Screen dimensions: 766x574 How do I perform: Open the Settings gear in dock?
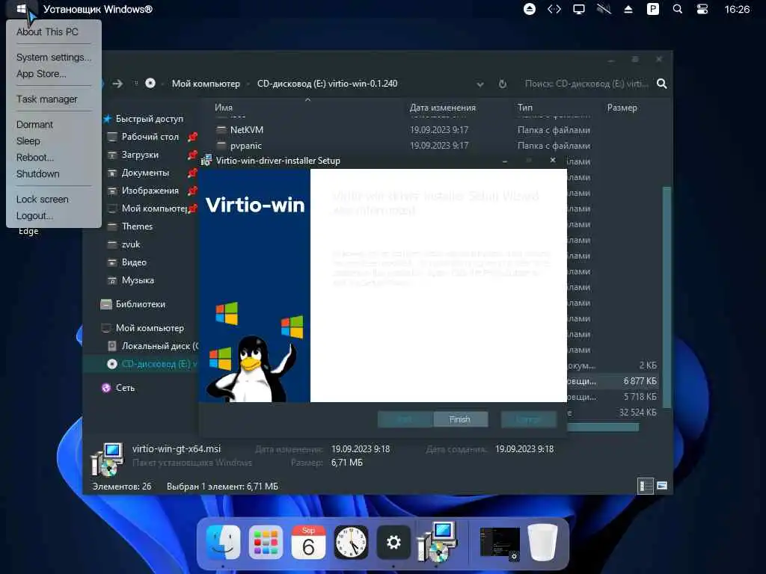coord(393,543)
